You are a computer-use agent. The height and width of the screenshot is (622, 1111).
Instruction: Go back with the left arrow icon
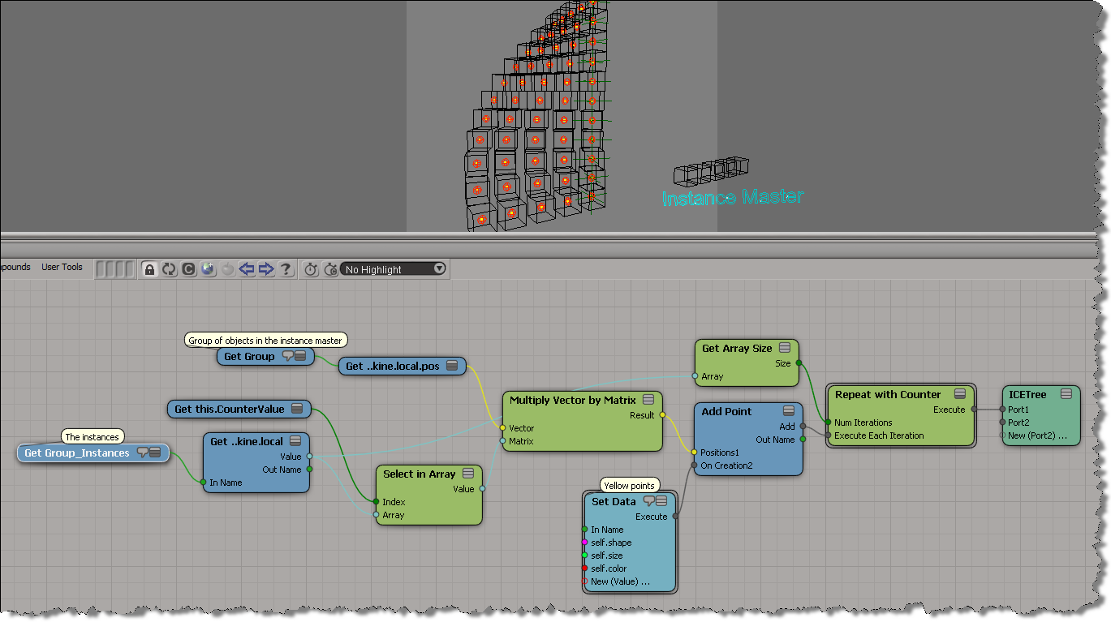[248, 269]
